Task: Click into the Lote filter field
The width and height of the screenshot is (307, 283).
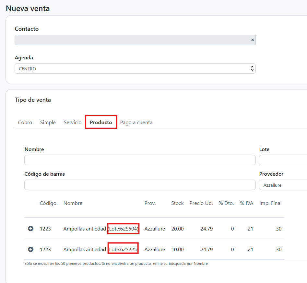Action: click(283, 160)
